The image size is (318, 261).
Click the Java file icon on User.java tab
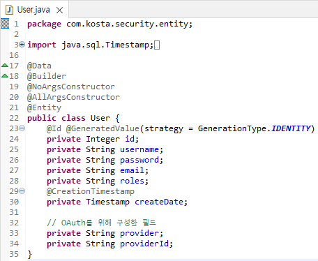tap(9, 10)
